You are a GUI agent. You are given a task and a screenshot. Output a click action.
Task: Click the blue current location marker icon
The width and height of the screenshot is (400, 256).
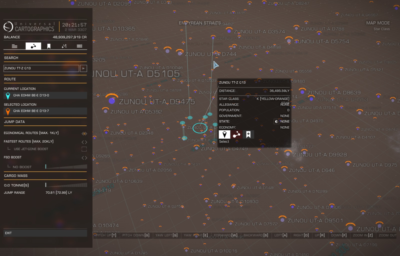coord(8,96)
